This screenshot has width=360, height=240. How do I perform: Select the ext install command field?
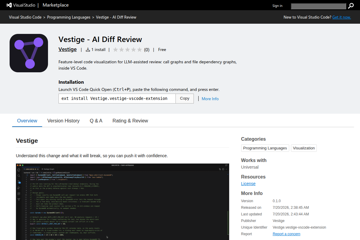pyautogui.click(x=117, y=98)
